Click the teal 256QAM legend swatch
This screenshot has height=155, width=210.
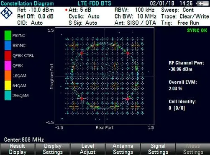[8, 96]
